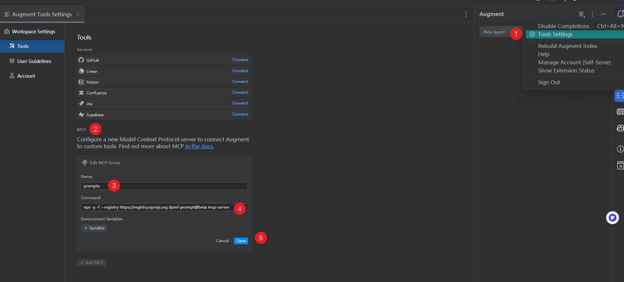The height and width of the screenshot is (282, 624).
Task: Open the editor tab more-actions menu
Action: (466, 14)
